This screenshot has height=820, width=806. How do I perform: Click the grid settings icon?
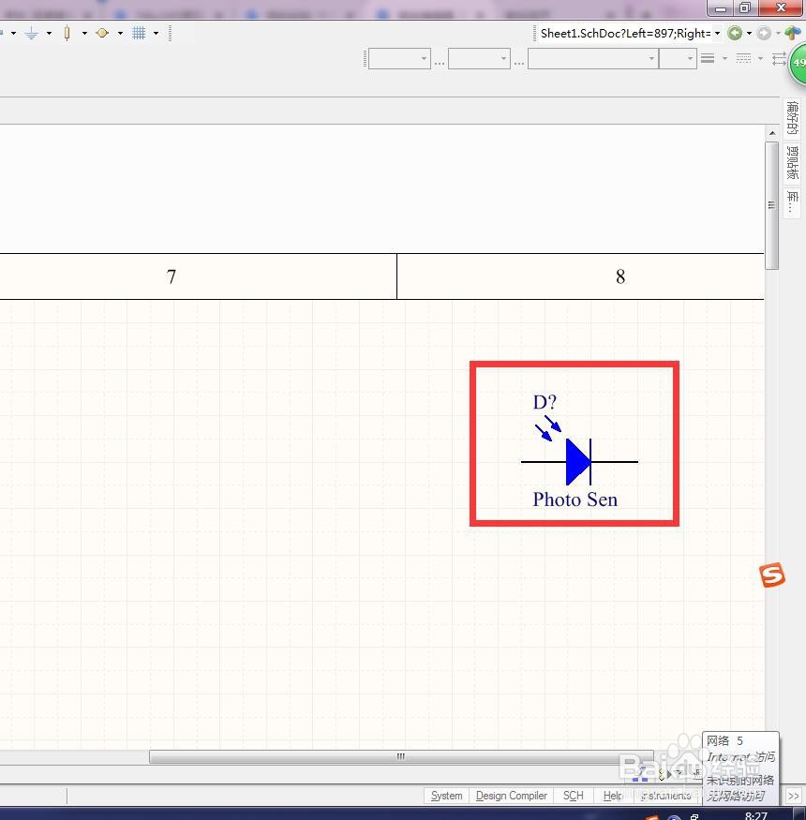pos(139,34)
